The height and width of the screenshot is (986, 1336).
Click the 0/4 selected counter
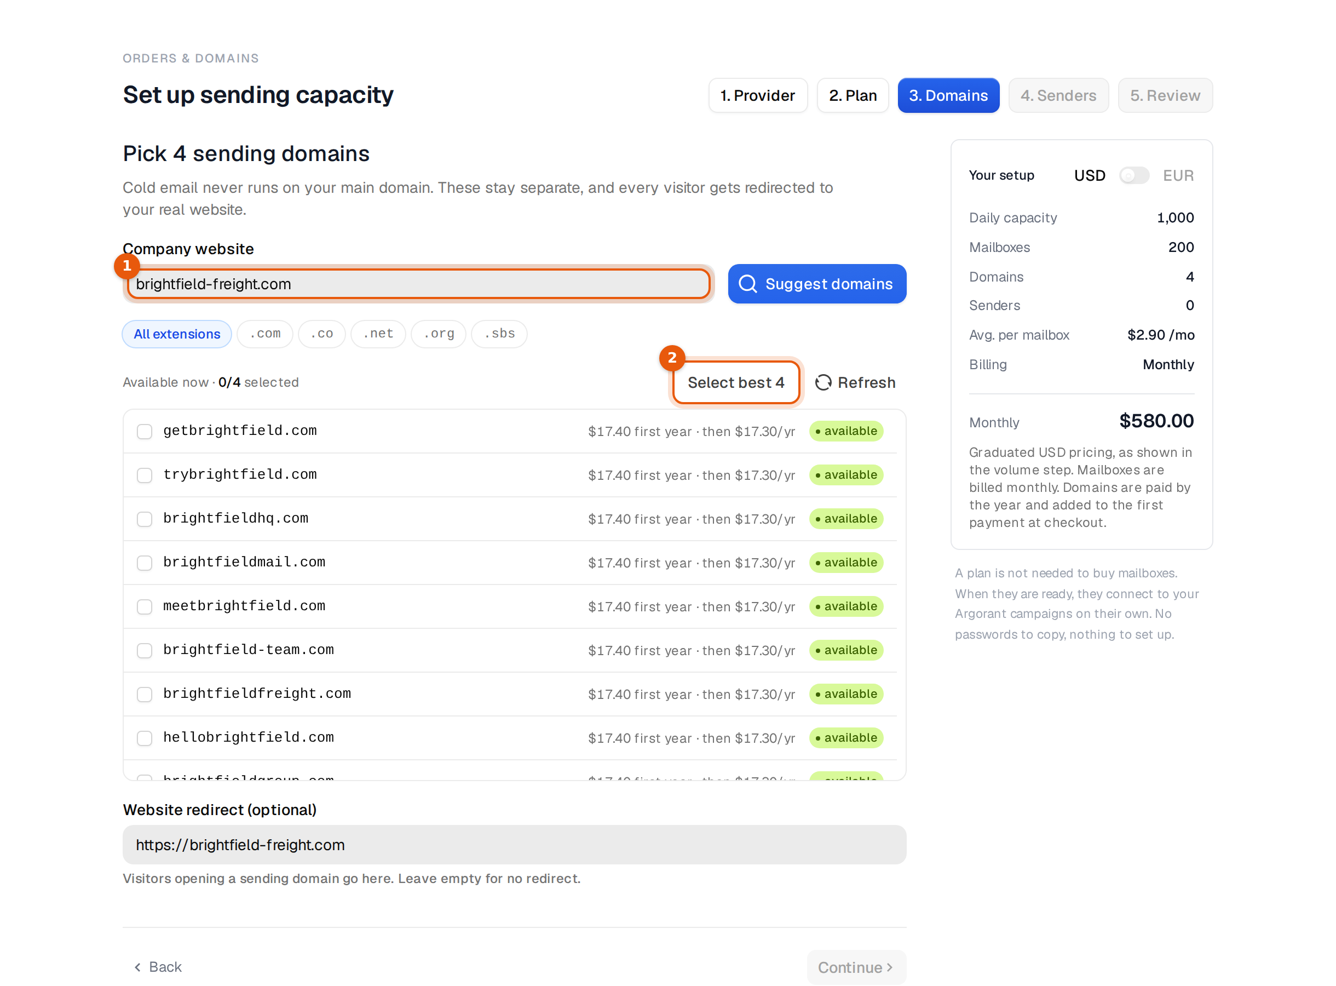[x=258, y=382]
